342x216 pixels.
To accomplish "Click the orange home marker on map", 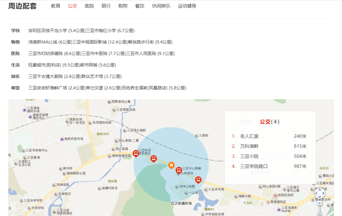I will 171,165.
